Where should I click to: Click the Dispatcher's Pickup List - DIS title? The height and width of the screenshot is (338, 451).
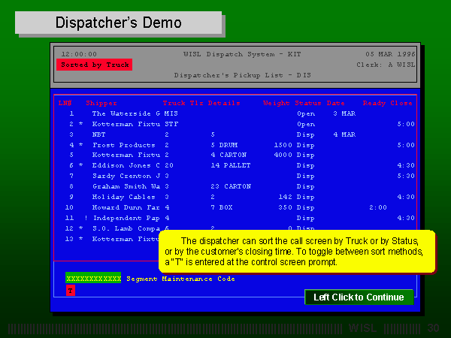click(x=243, y=75)
